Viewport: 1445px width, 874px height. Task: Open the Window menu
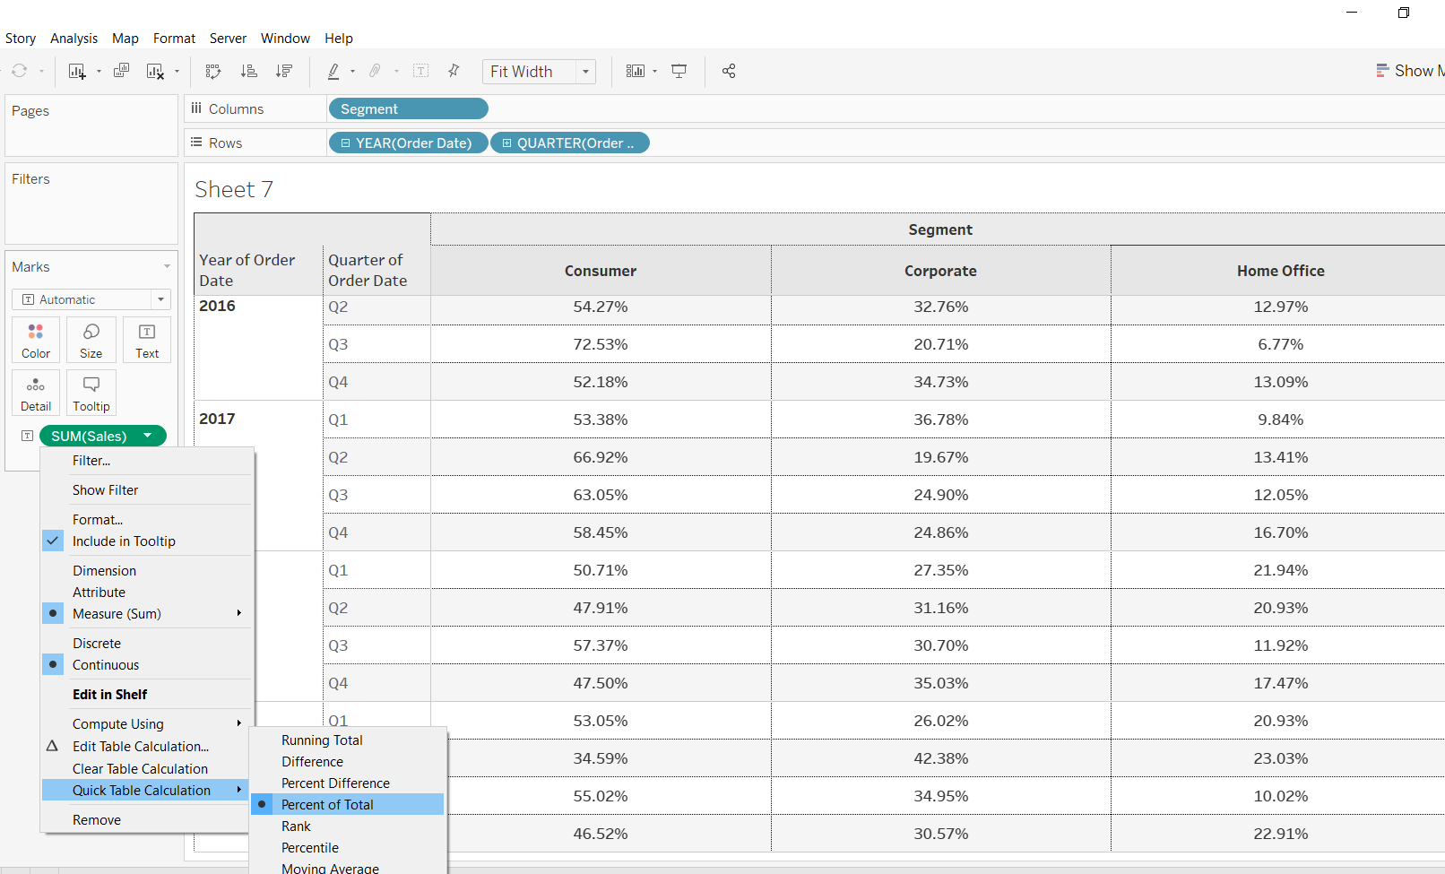[285, 39]
